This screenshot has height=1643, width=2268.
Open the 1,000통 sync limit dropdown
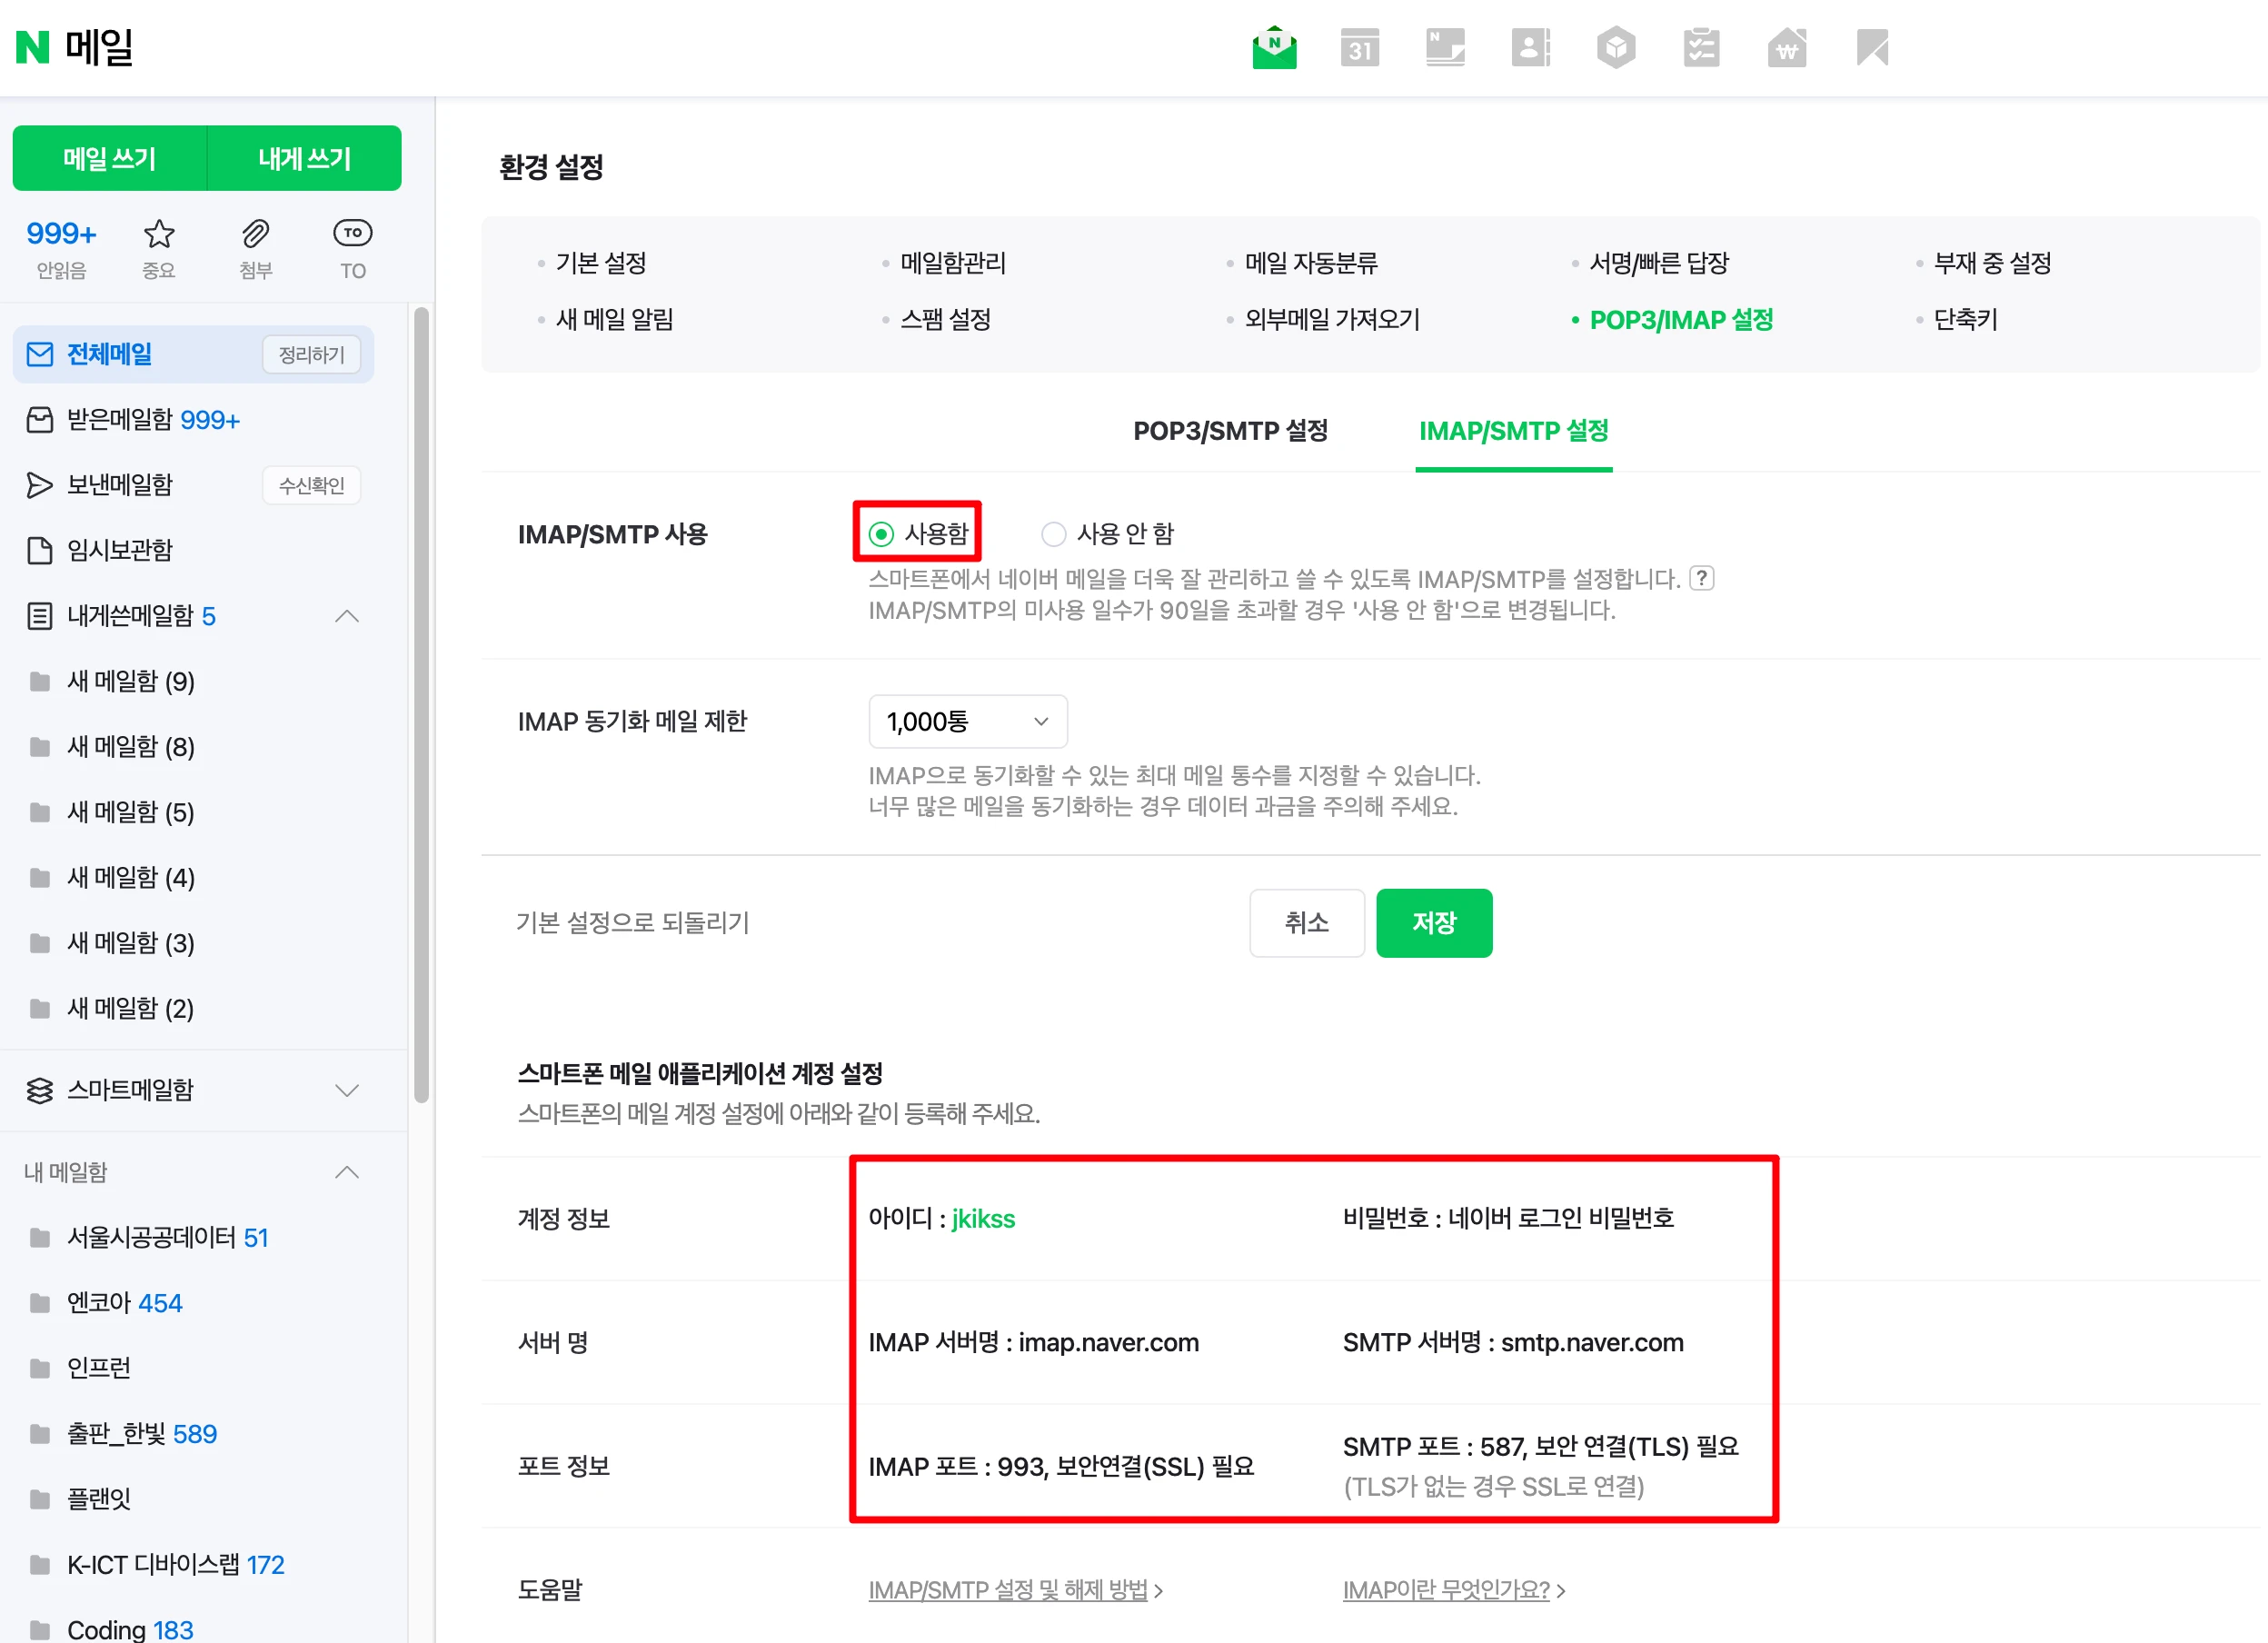pos(967,721)
